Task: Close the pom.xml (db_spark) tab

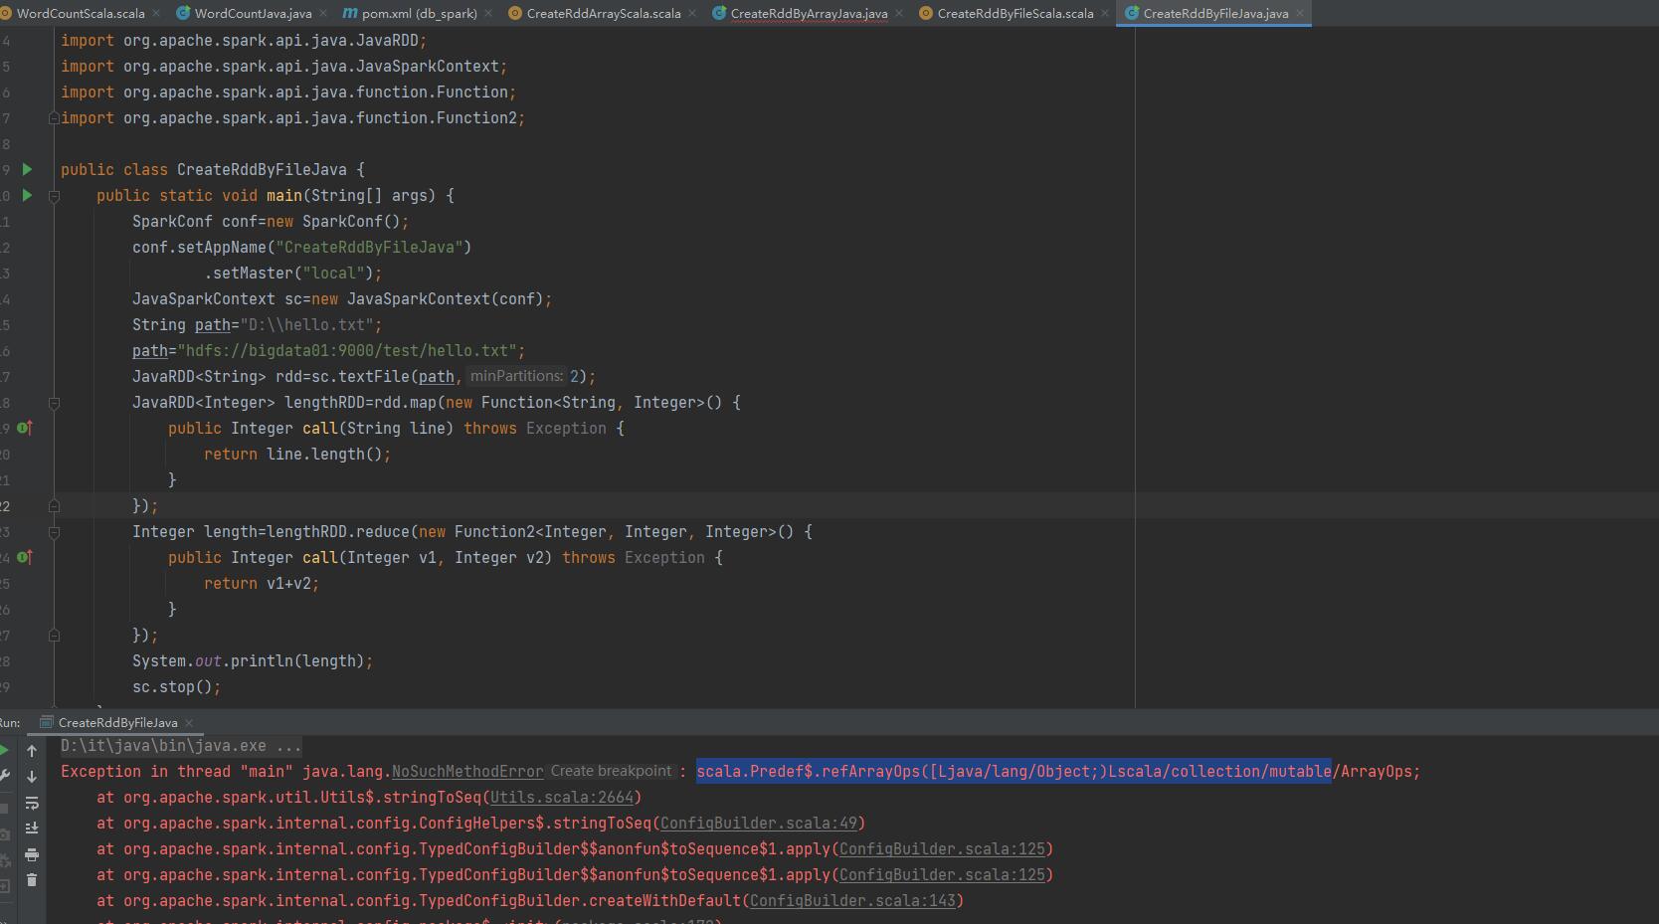Action: [488, 13]
